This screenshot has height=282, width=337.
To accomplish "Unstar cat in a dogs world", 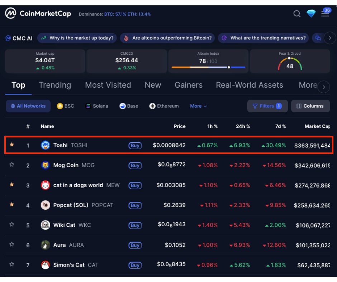I will tap(12, 184).
